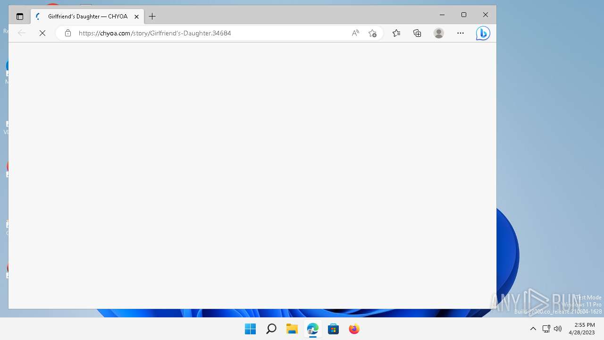Open Settings and more menu

pos(461,33)
